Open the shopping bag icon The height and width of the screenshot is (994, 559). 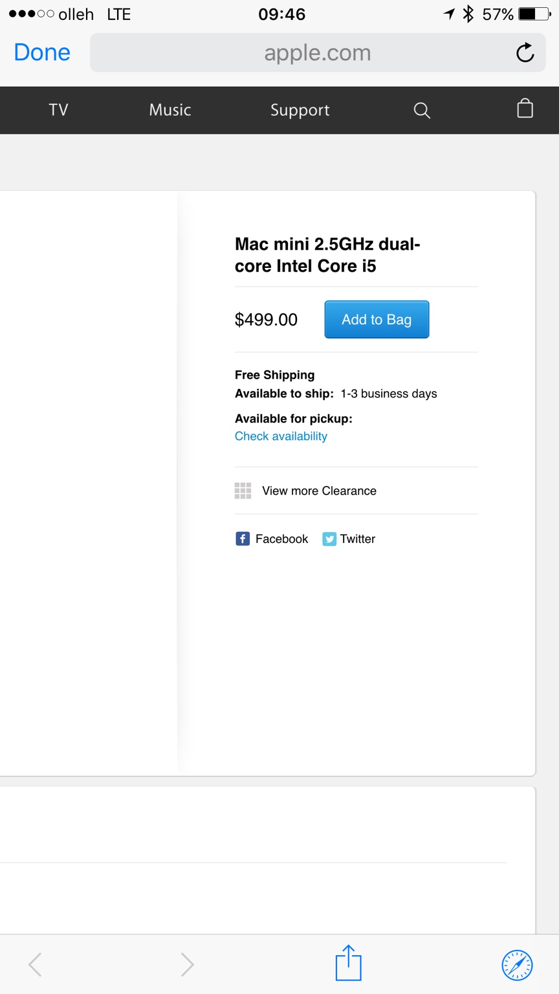(x=525, y=109)
